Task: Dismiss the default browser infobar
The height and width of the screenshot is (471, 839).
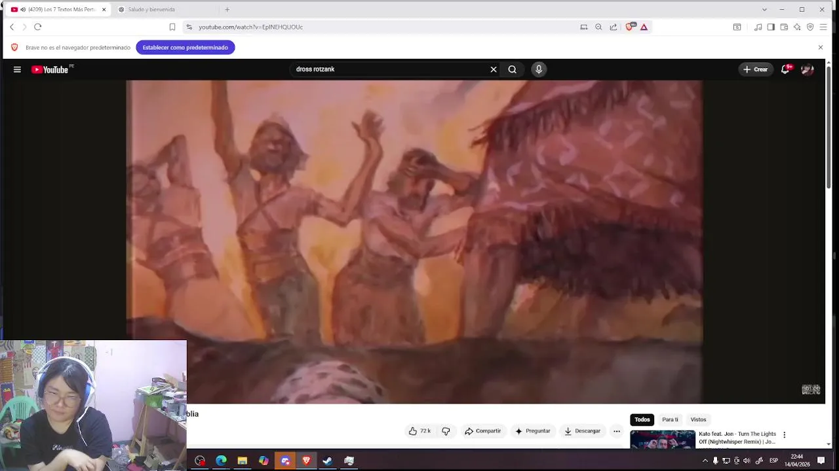Action: click(x=820, y=47)
